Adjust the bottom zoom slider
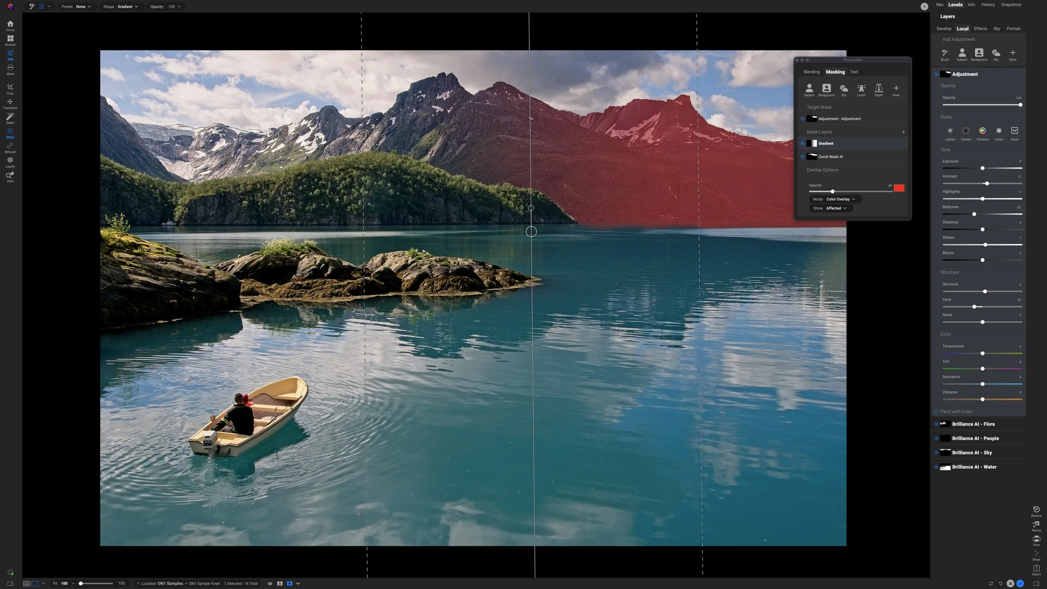This screenshot has height=589, width=1047. tap(95, 584)
